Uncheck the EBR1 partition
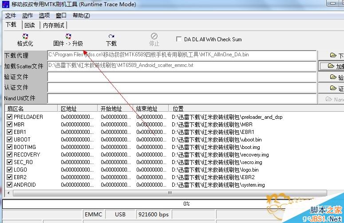The width and height of the screenshot is (344, 223). coord(9,132)
